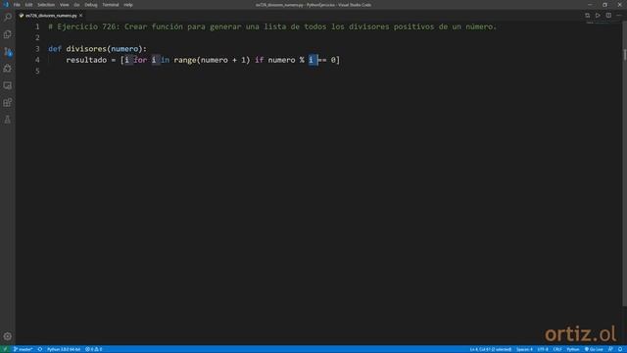627x353 pixels.
Task: Change file encoding UTF-8
Action: [x=543, y=349]
